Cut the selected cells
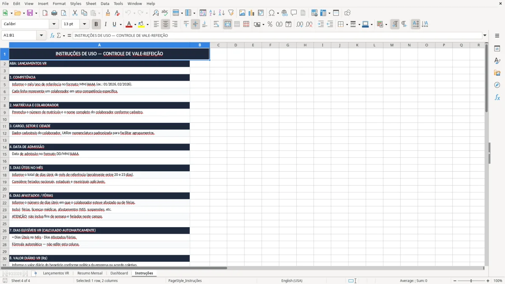Screen dimensions: 505x284 pos(75,13)
